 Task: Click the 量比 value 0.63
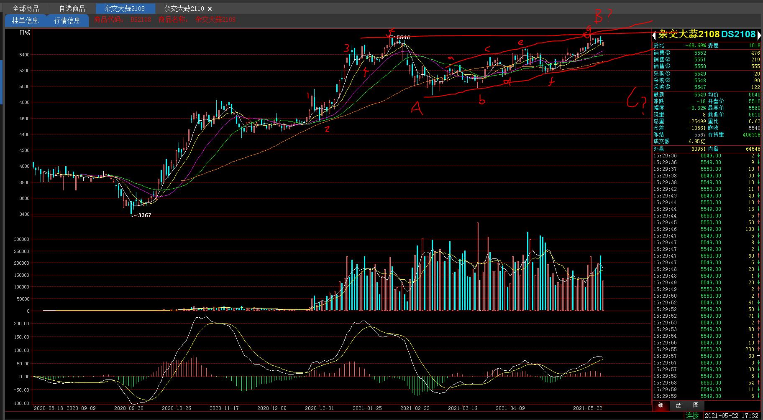point(754,121)
